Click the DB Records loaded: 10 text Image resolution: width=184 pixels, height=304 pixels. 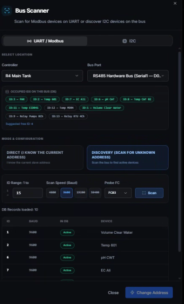coord(20,210)
